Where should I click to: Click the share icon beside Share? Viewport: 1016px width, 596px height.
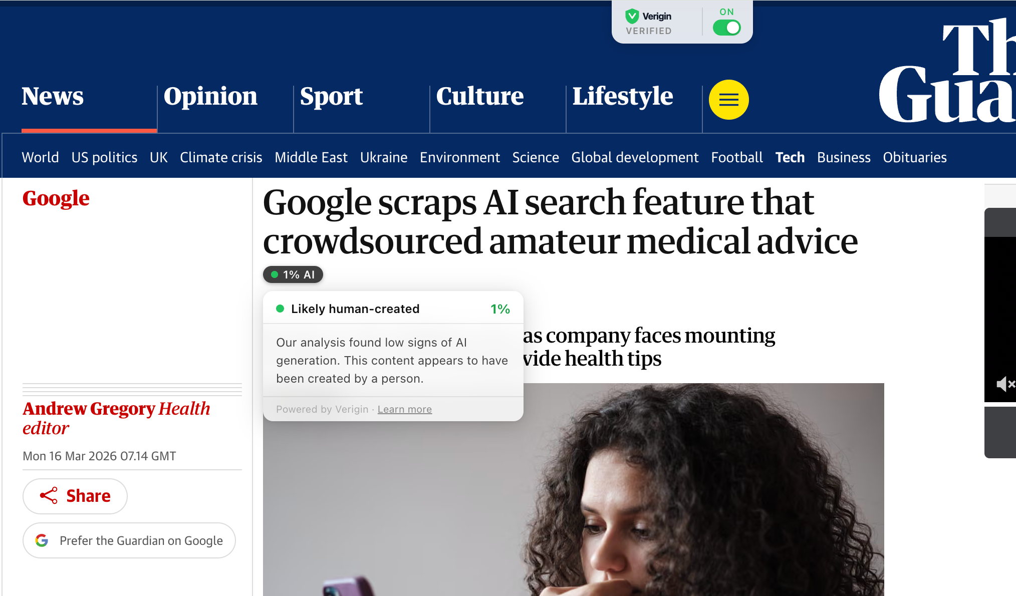pyautogui.click(x=49, y=496)
